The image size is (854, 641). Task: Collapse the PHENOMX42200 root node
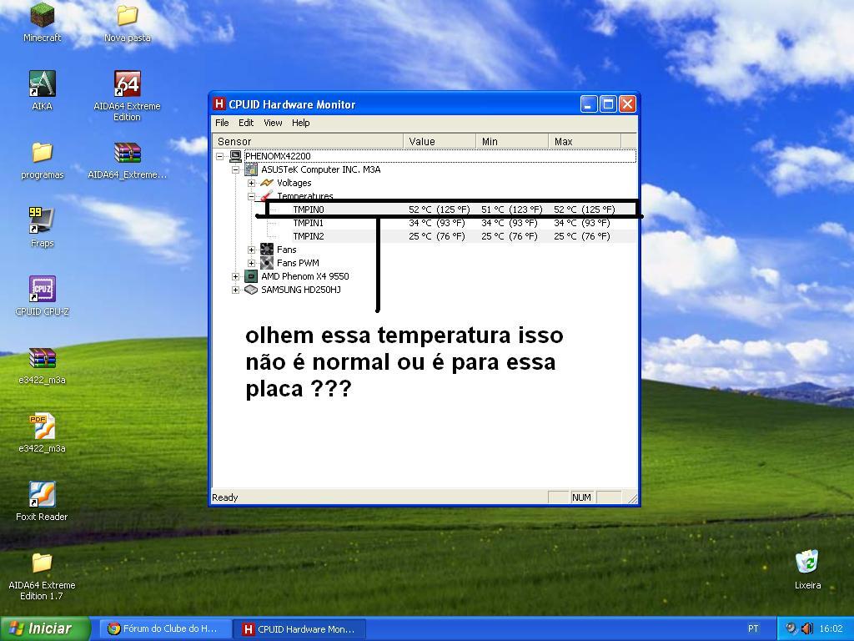click(x=219, y=156)
